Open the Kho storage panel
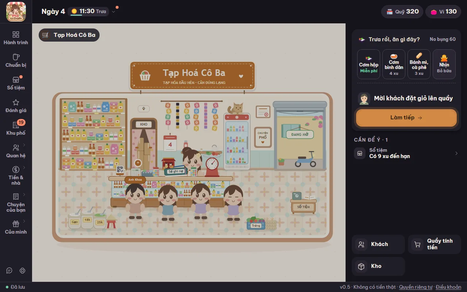 [378, 266]
